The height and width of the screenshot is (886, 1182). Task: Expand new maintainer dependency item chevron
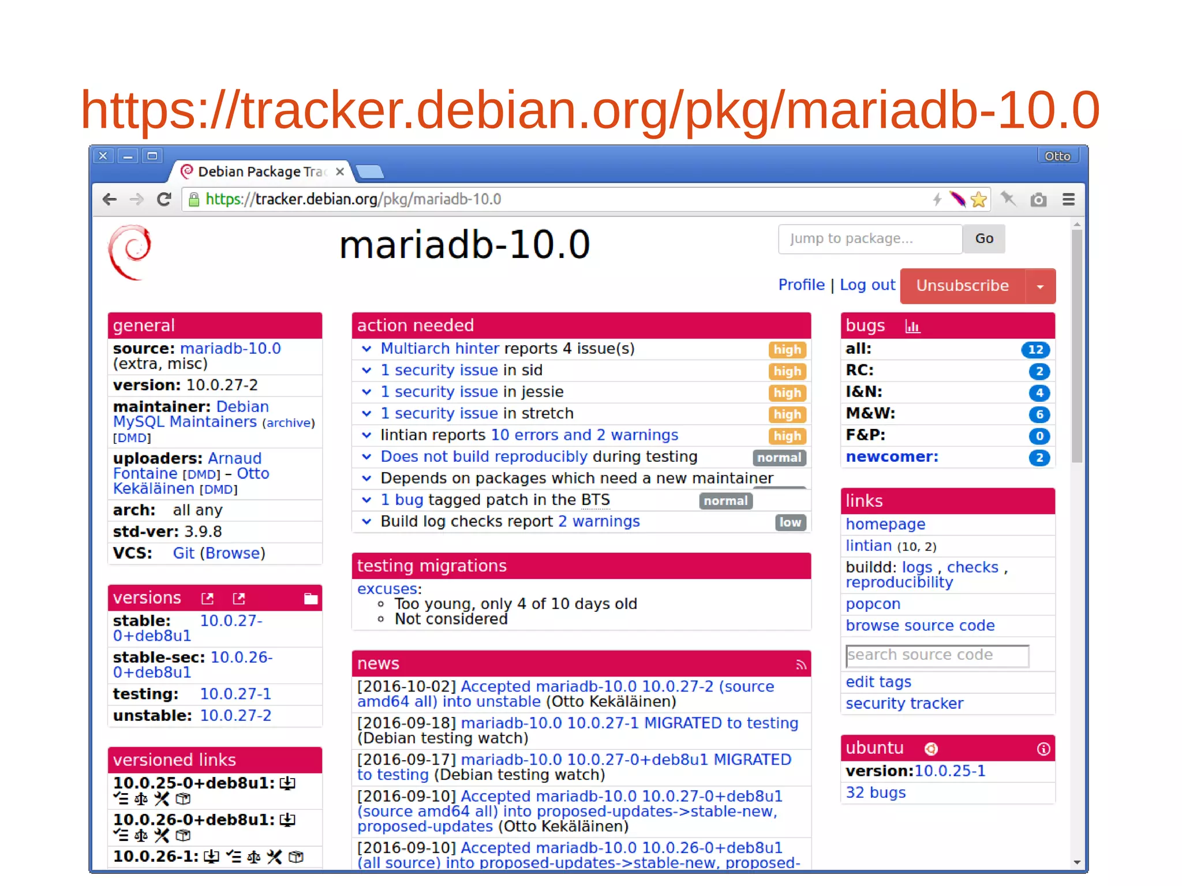tap(366, 478)
